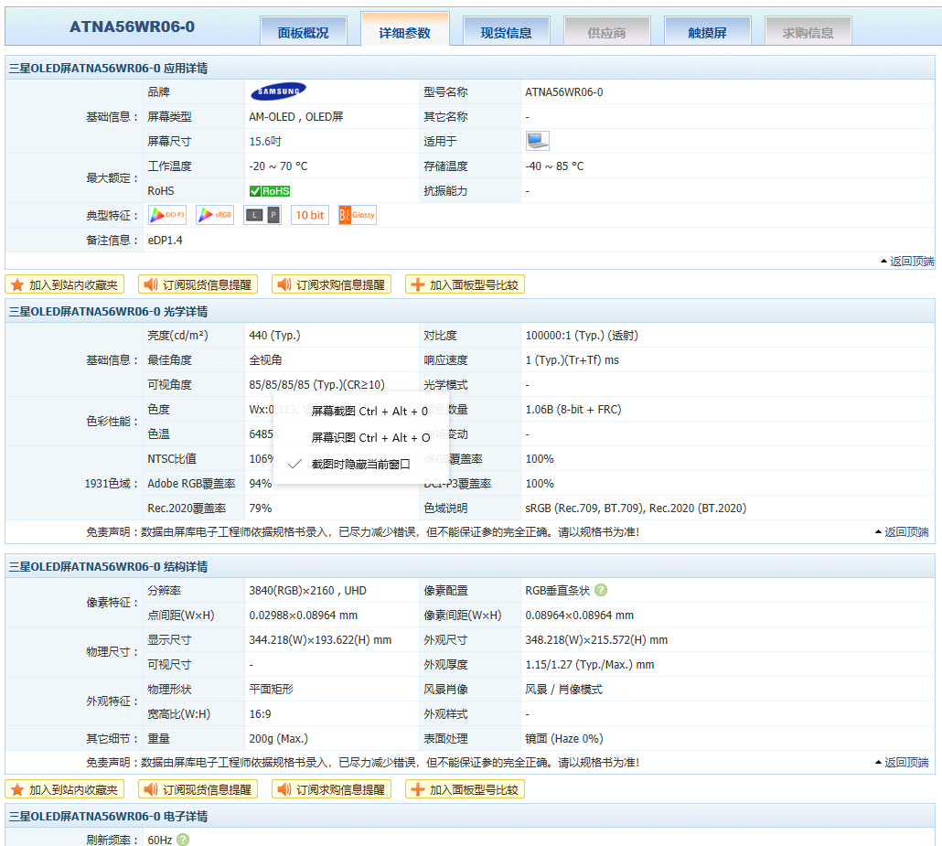Click the 348.218(W)×215.572(H) mm outline size
The width and height of the screenshot is (942, 846).
pyautogui.click(x=596, y=640)
